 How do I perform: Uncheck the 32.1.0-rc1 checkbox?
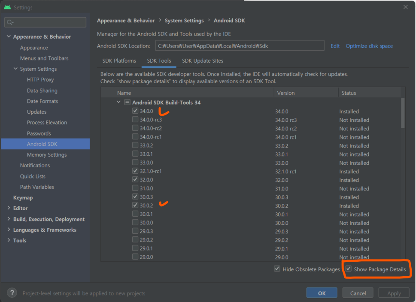pyautogui.click(x=135, y=171)
